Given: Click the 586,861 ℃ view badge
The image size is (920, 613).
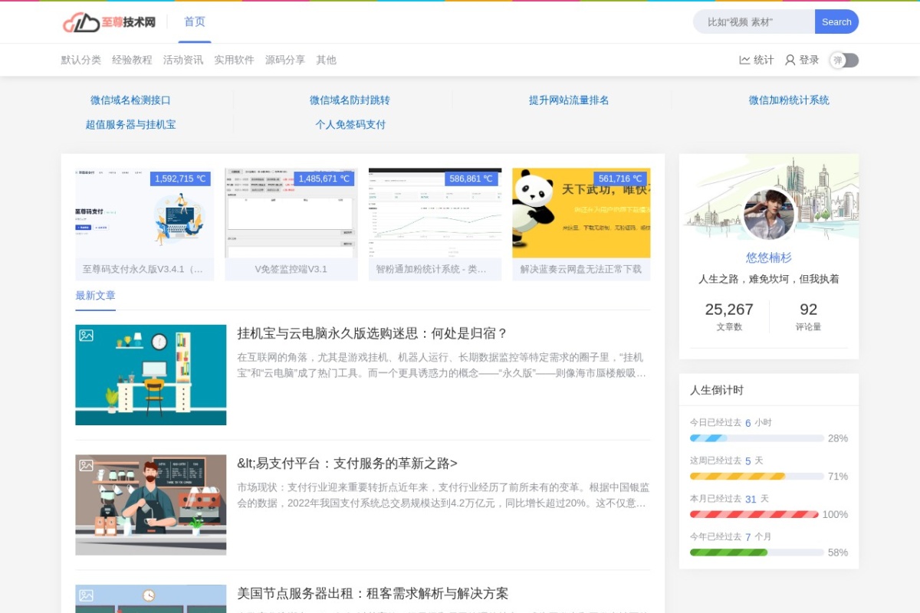Looking at the screenshot, I should point(472,179).
